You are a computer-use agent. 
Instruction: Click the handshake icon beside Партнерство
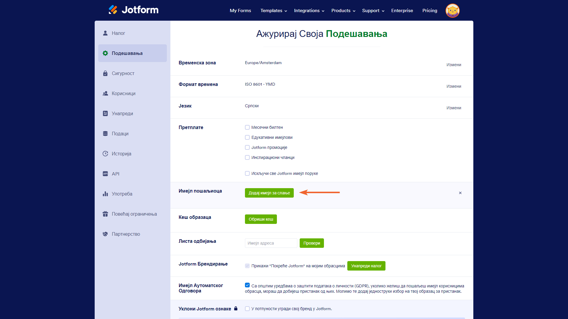tap(105, 234)
